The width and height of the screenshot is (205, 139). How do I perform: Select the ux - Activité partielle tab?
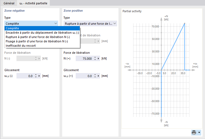(x=33, y=3)
